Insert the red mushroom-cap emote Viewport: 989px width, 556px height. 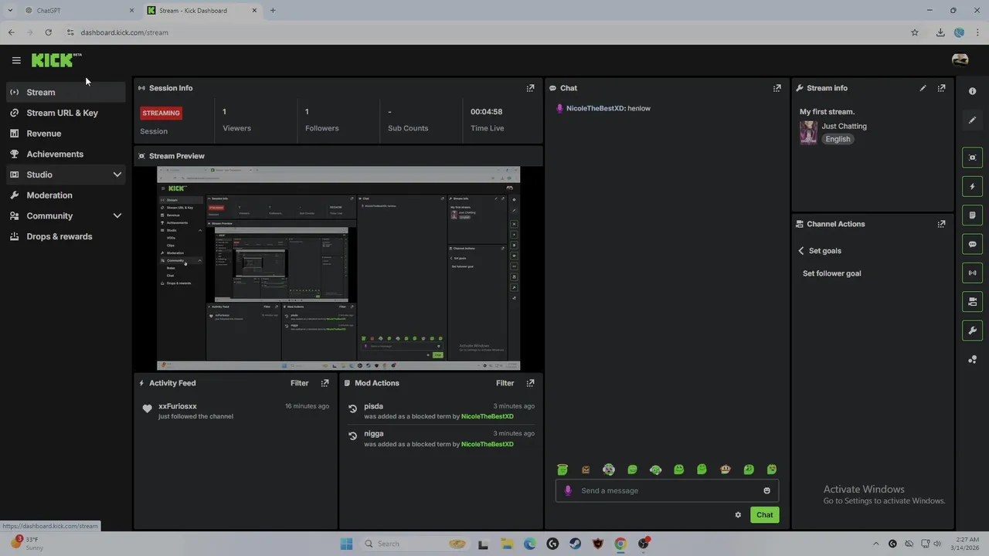(x=725, y=470)
